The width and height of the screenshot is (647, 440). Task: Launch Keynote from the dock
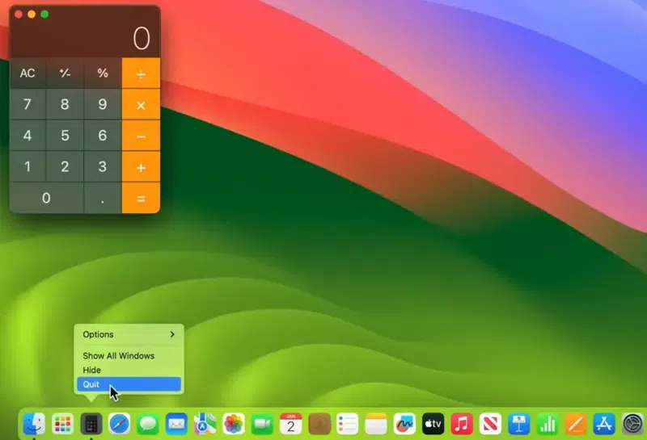(518, 424)
